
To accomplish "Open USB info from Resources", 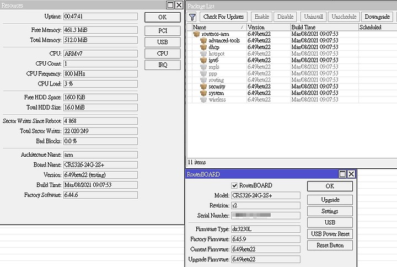I will coord(163,42).
